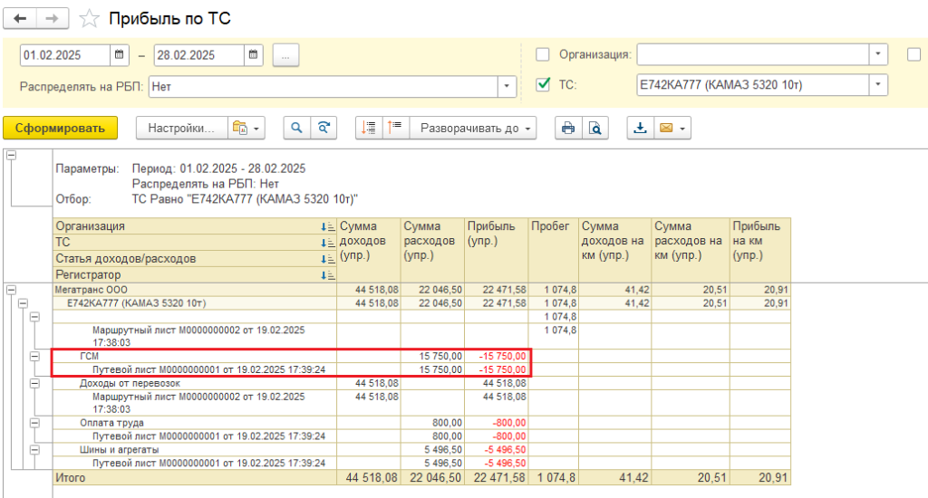Select the Мегатранс ООО row

click(421, 290)
